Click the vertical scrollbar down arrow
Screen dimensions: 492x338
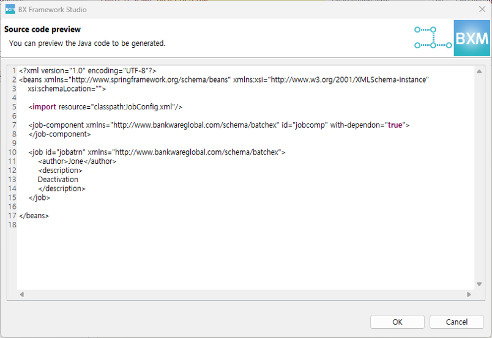pos(479,284)
